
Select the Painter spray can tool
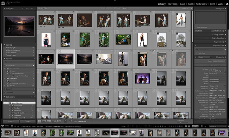[66, 121]
